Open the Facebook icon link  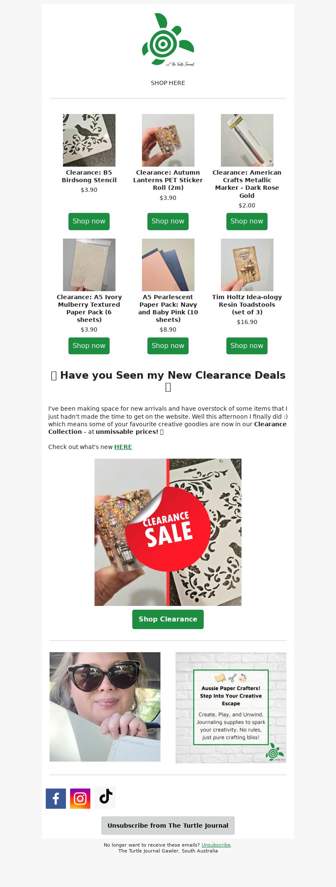click(x=56, y=798)
